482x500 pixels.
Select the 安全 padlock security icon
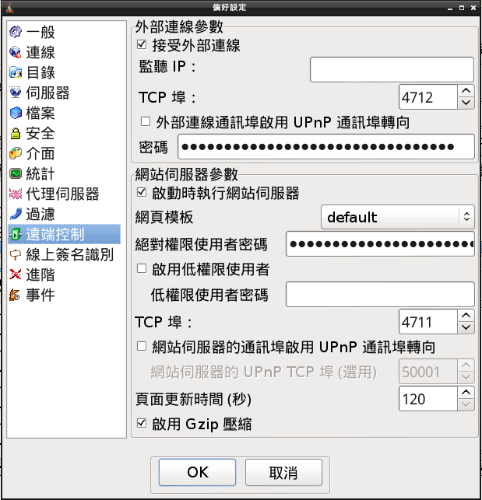pyautogui.click(x=15, y=133)
